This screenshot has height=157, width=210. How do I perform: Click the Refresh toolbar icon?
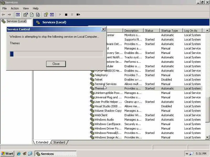32,15
